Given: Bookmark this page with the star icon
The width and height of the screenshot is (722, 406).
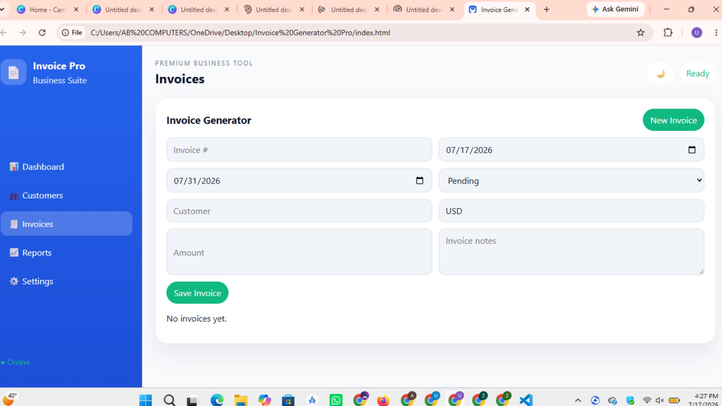Looking at the screenshot, I should pos(641,33).
